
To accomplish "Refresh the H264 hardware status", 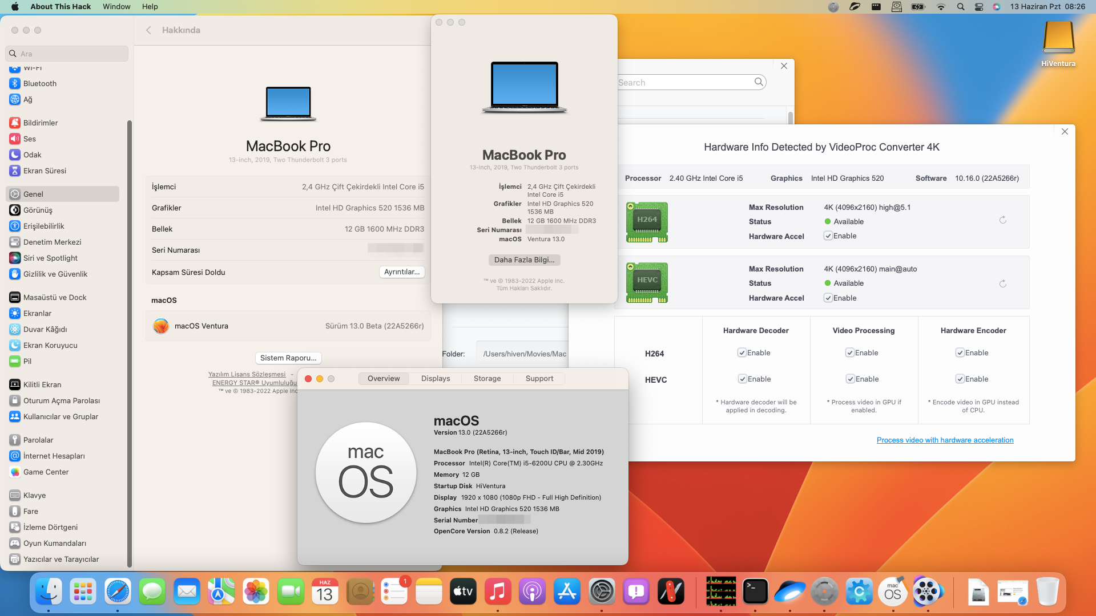I will [x=1002, y=220].
